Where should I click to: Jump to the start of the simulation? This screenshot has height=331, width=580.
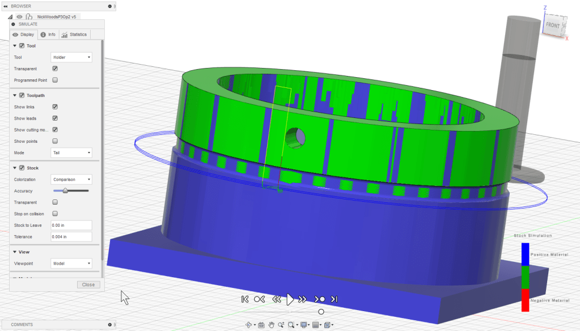click(x=245, y=299)
